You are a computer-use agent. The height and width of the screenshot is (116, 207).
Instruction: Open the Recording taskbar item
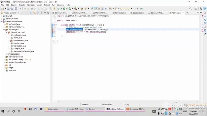[136, 109]
